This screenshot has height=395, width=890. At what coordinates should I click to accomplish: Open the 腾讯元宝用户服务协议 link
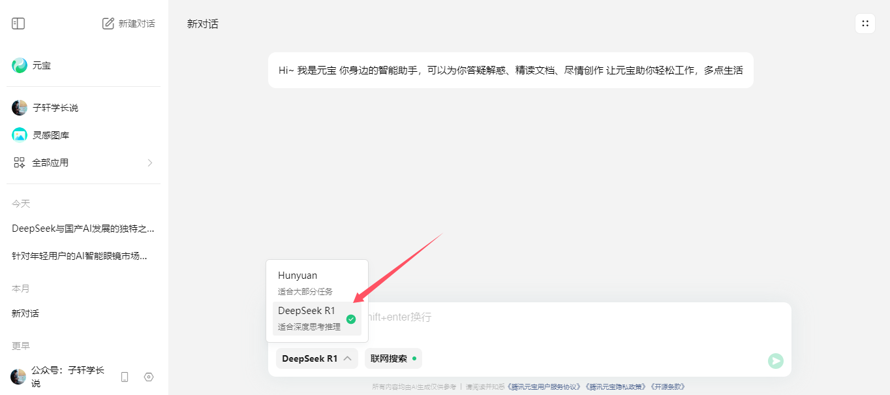point(545,387)
